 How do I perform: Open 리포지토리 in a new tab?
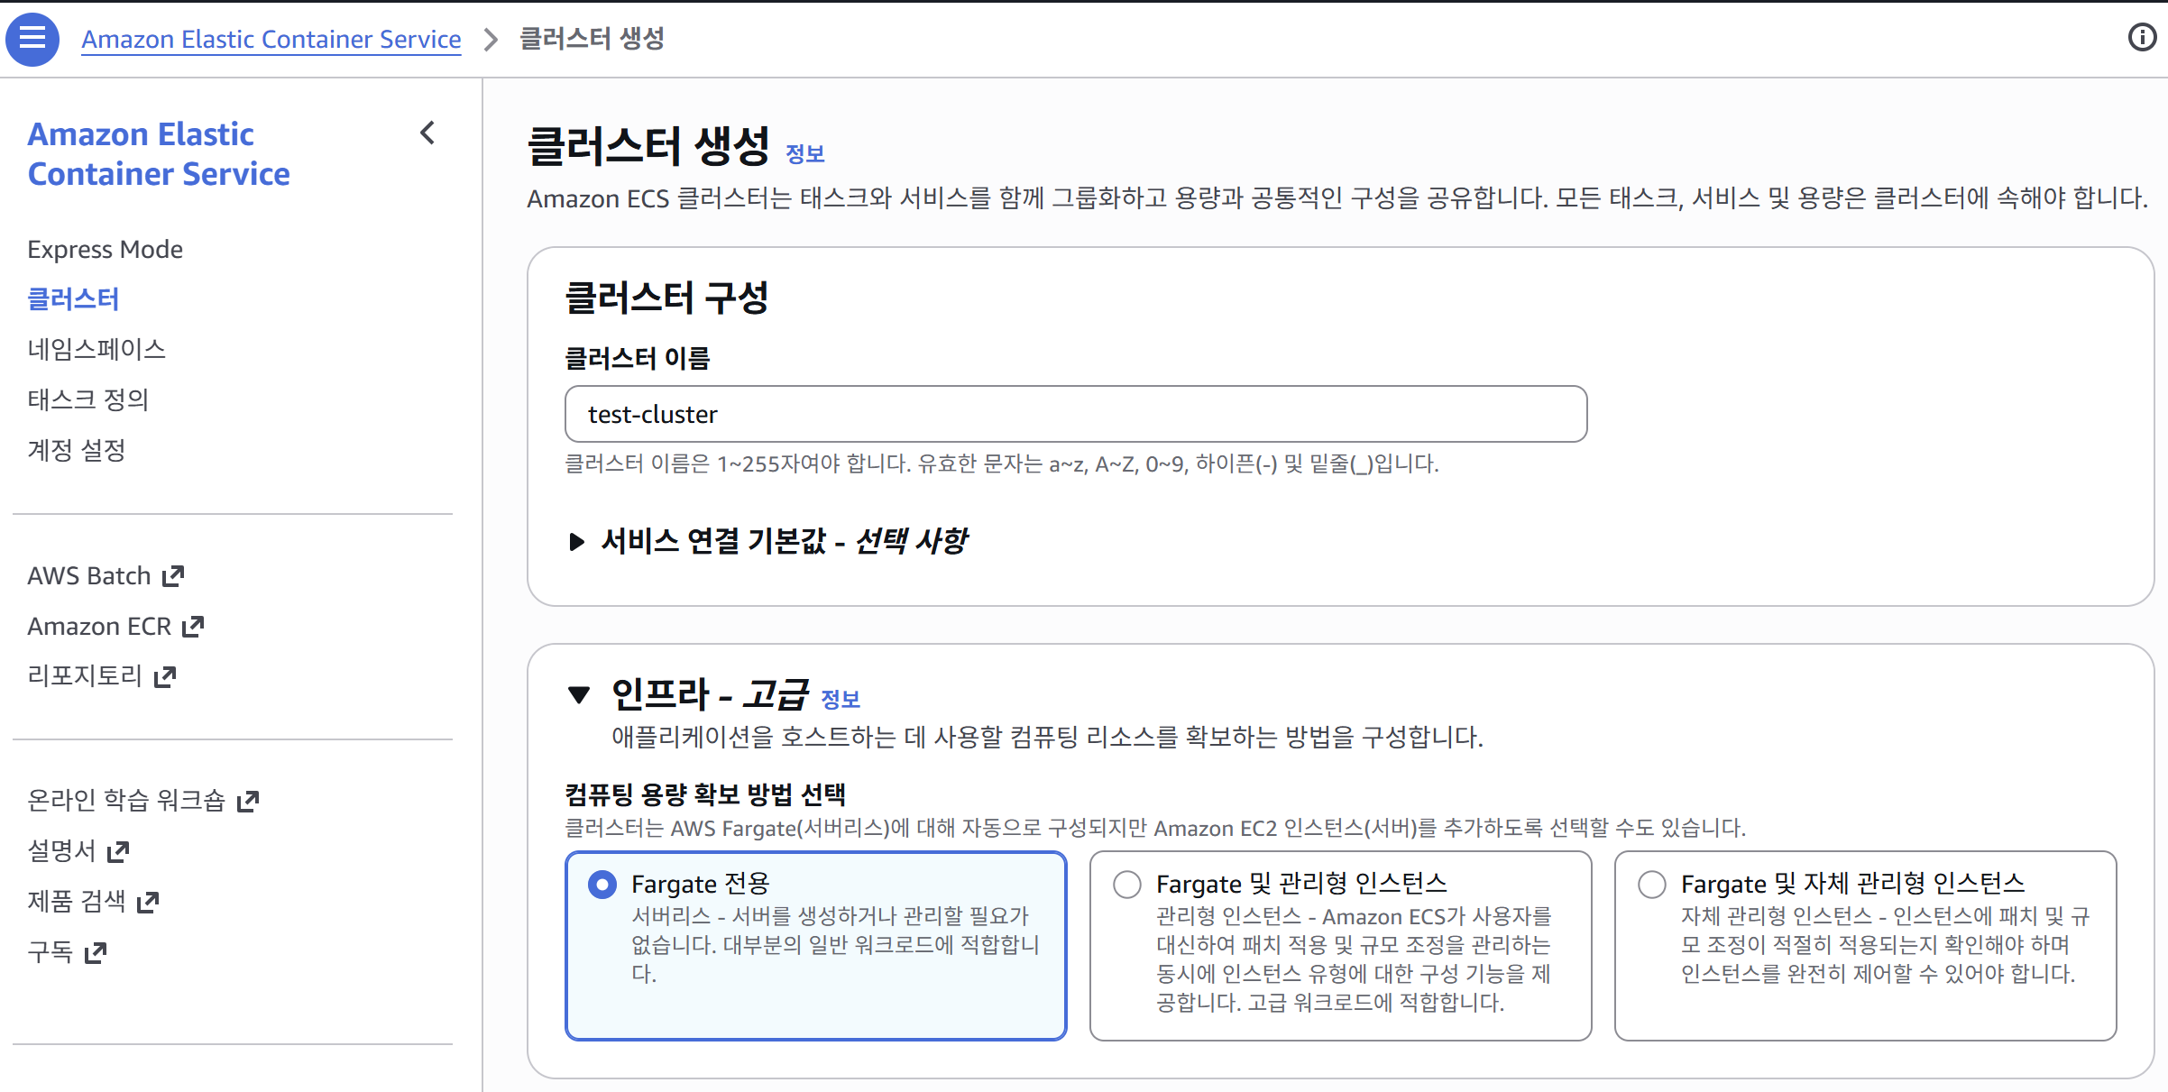pos(164,675)
